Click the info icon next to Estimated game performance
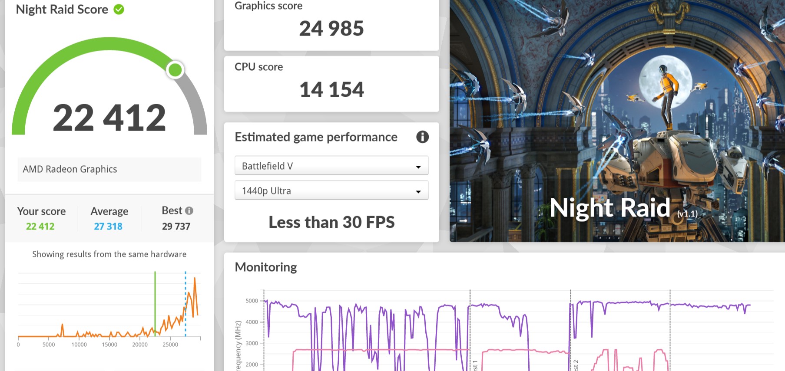 pyautogui.click(x=422, y=137)
